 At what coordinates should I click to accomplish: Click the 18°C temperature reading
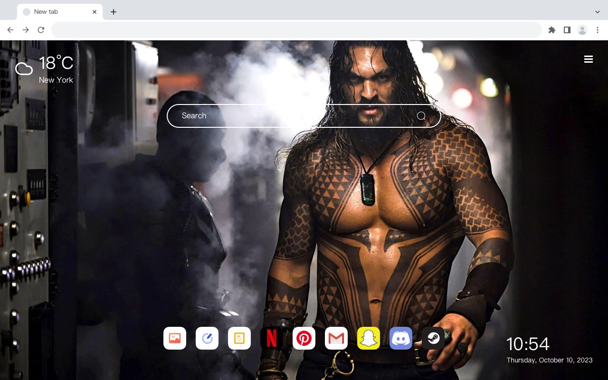(56, 63)
